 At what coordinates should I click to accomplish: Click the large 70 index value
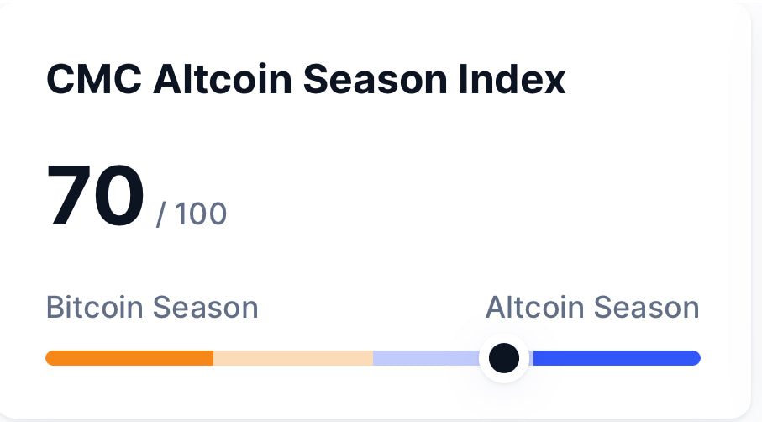[96, 197]
